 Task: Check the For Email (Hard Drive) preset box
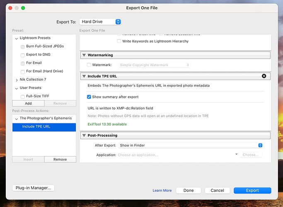pyautogui.click(x=23, y=72)
